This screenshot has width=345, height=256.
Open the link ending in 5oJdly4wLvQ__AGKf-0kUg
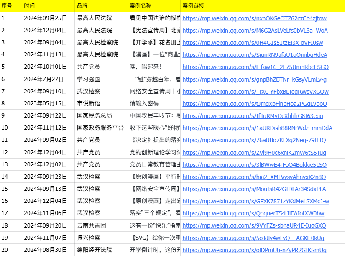(x=253, y=238)
